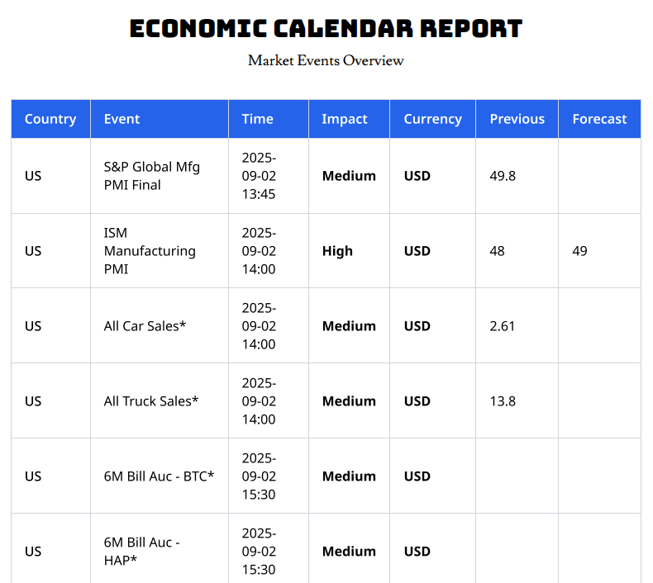
Task: Click the High impact label
Action: point(337,251)
